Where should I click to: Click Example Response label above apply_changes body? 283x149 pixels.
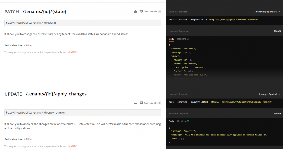[x=179, y=114]
